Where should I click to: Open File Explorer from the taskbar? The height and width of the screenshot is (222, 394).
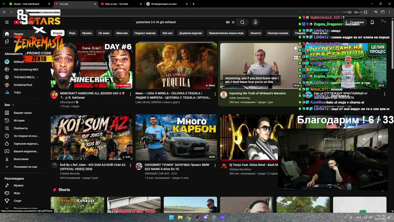point(180,217)
